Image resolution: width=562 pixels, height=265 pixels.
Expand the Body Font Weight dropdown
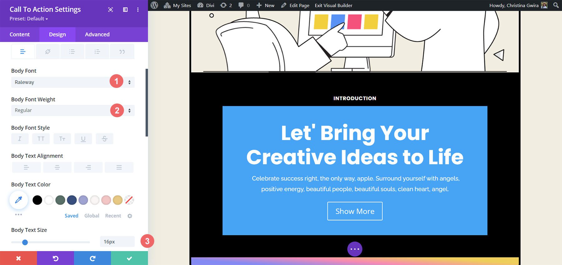pyautogui.click(x=73, y=110)
